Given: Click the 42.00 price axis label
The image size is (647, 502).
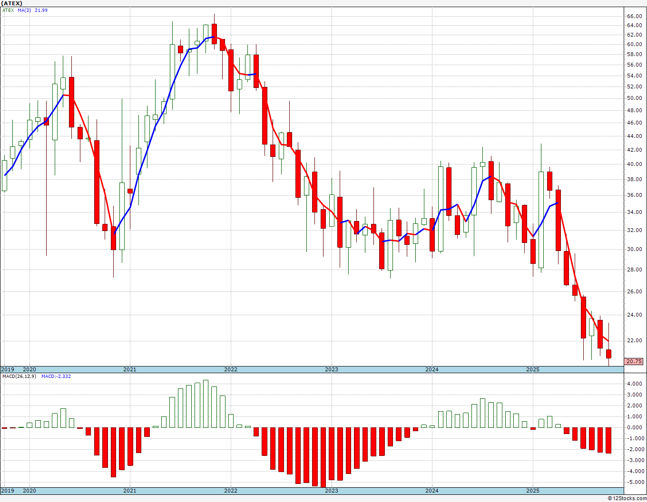Looking at the screenshot, I should pyautogui.click(x=634, y=150).
